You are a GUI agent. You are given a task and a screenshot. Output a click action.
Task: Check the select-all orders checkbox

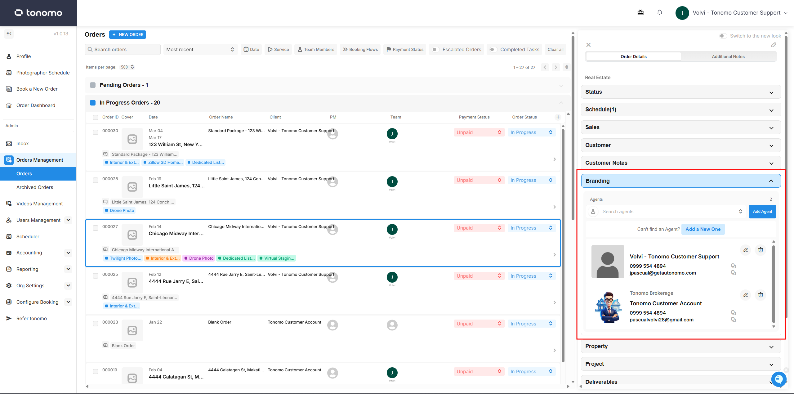(96, 117)
